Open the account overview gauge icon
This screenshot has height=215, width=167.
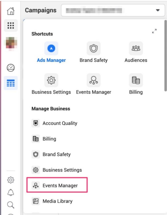click(10, 68)
